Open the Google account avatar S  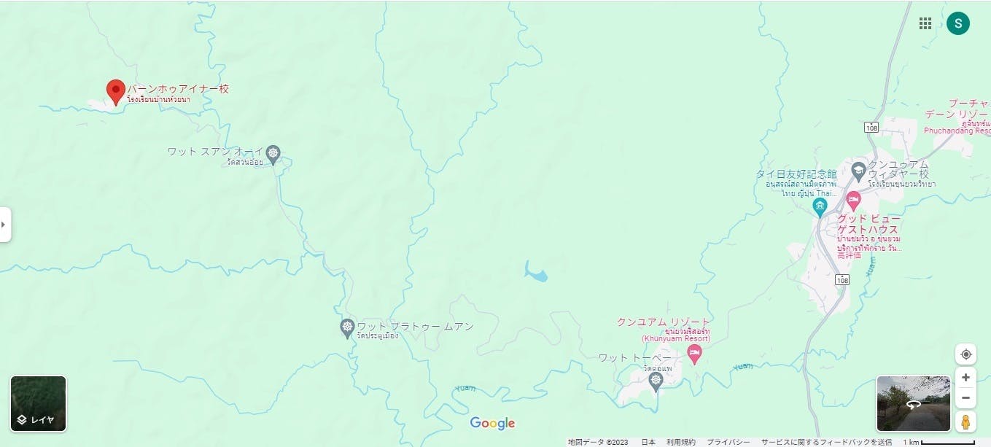[958, 23]
